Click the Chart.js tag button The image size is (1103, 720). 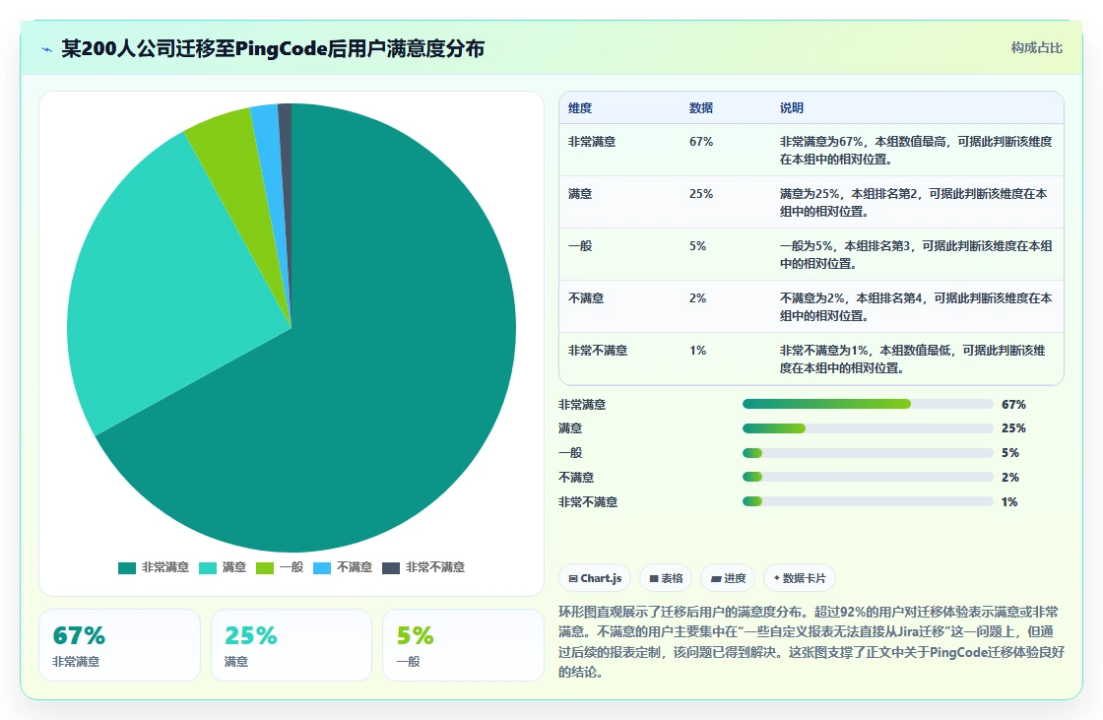click(x=595, y=578)
